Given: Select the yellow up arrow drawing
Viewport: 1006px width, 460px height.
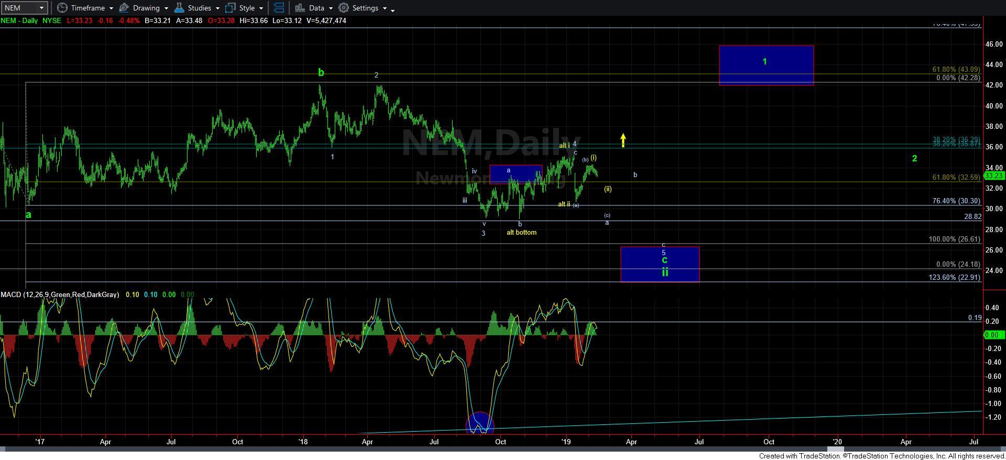Looking at the screenshot, I should (623, 140).
